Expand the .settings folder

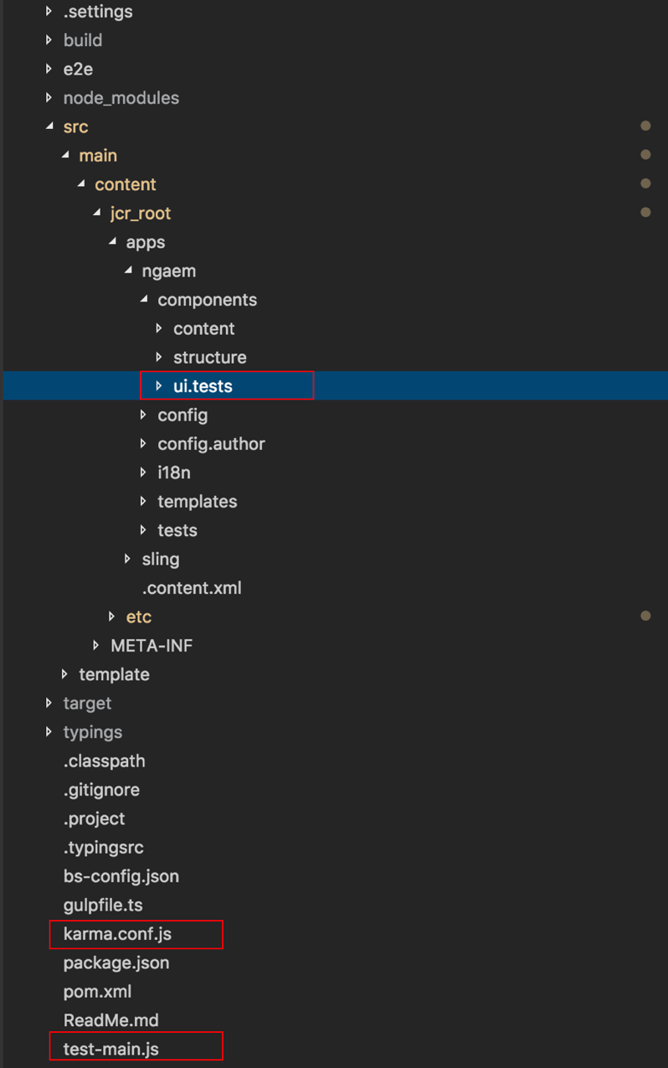(49, 11)
